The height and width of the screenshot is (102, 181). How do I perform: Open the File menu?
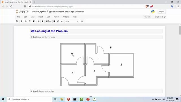18,17
